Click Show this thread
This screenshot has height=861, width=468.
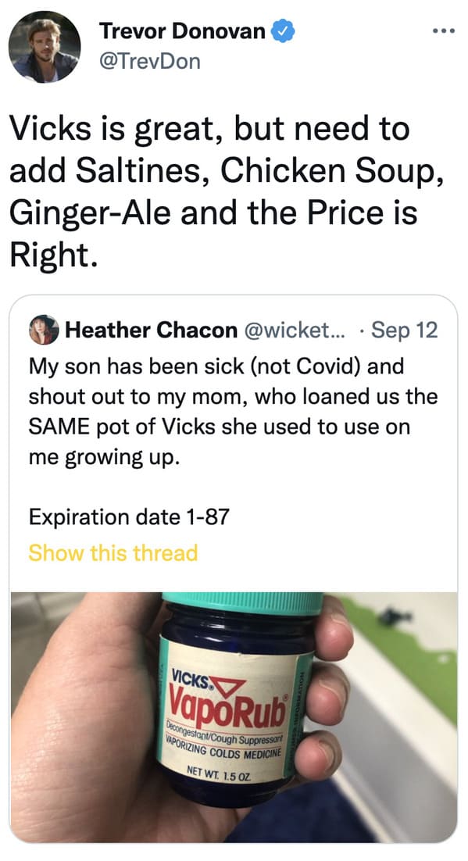(113, 552)
